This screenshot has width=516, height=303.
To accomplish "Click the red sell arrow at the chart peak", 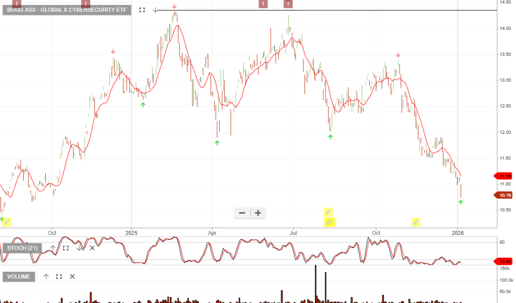I will coord(174,7).
